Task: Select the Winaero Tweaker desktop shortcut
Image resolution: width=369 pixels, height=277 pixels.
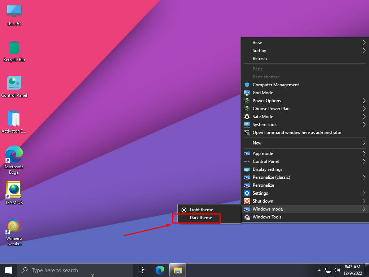Action: point(14,231)
